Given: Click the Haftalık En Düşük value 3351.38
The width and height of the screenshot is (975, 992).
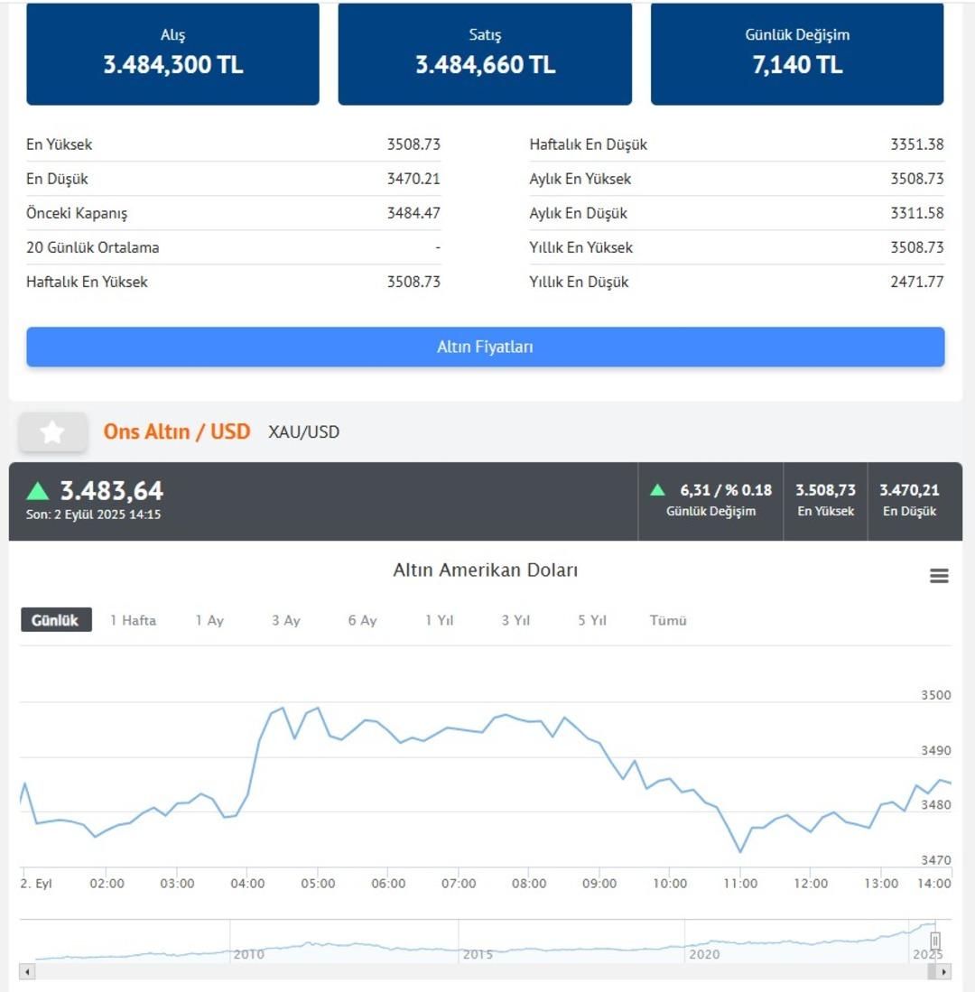Looking at the screenshot, I should point(917,144).
